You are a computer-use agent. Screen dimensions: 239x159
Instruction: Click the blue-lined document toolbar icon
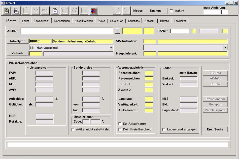[x=55, y=11]
